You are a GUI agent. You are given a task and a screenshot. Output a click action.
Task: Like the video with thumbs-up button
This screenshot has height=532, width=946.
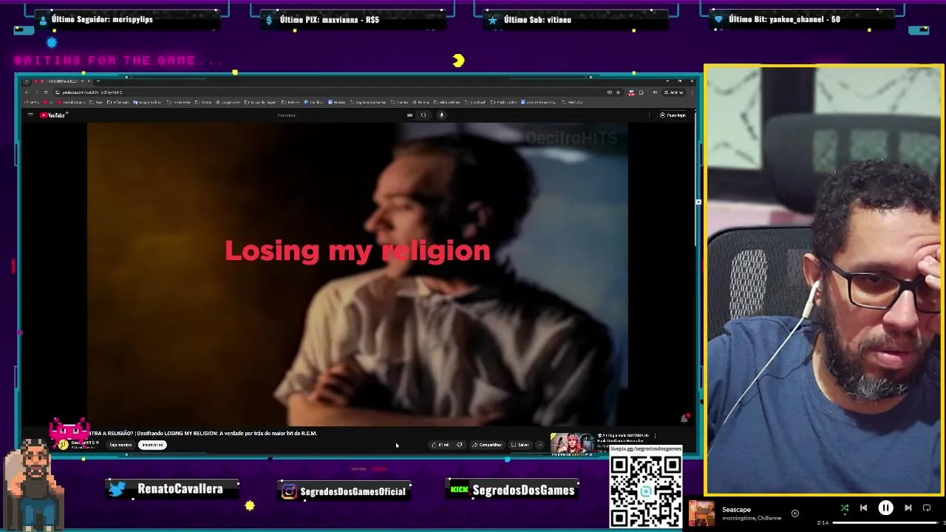pos(440,445)
